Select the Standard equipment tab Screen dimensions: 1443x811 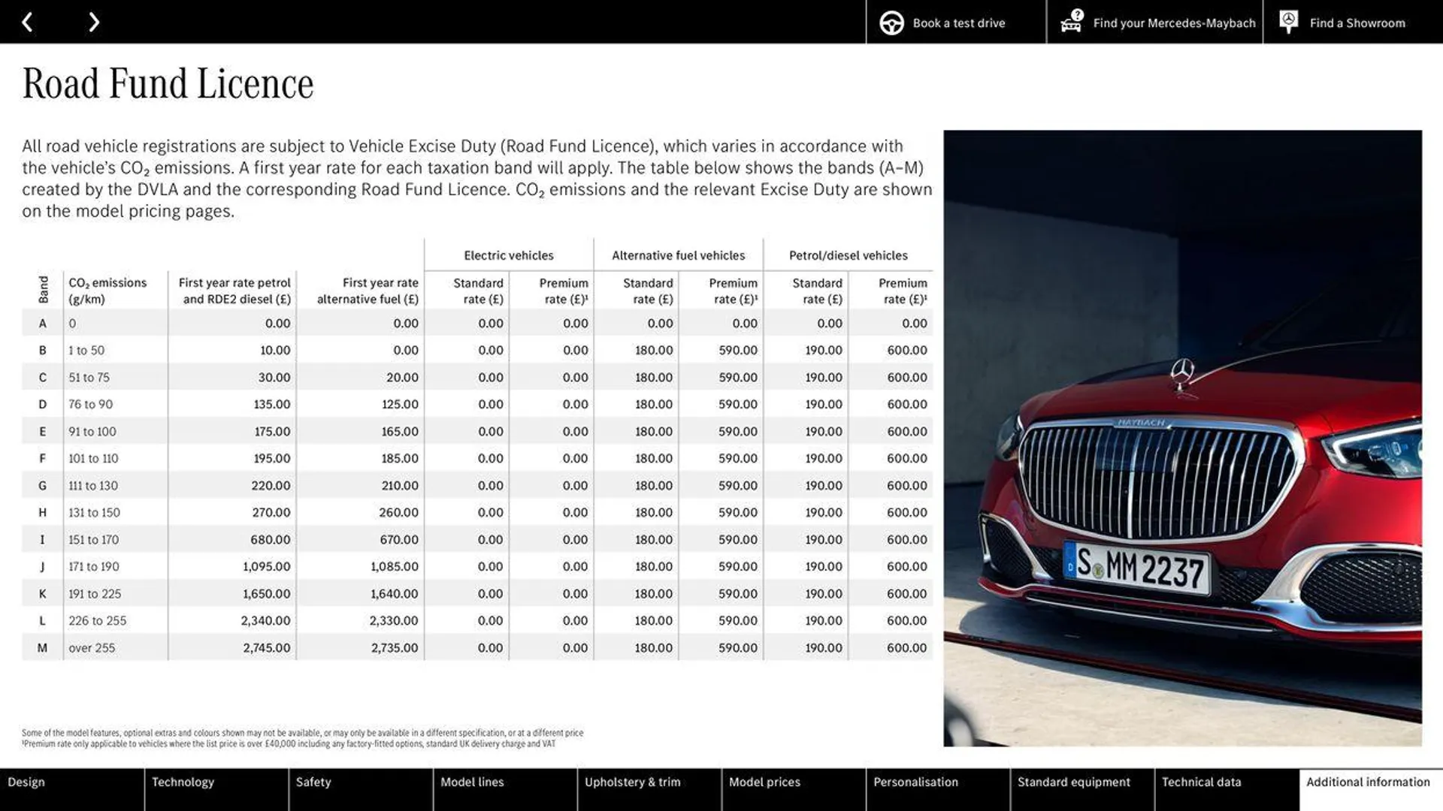pyautogui.click(x=1081, y=789)
